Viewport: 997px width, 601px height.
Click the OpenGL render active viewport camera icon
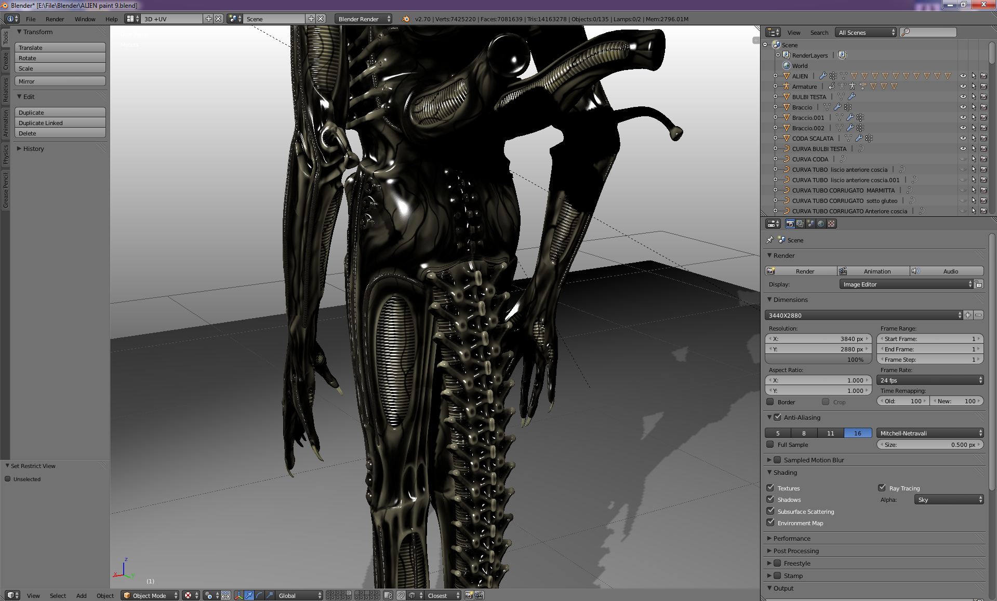coord(469,595)
